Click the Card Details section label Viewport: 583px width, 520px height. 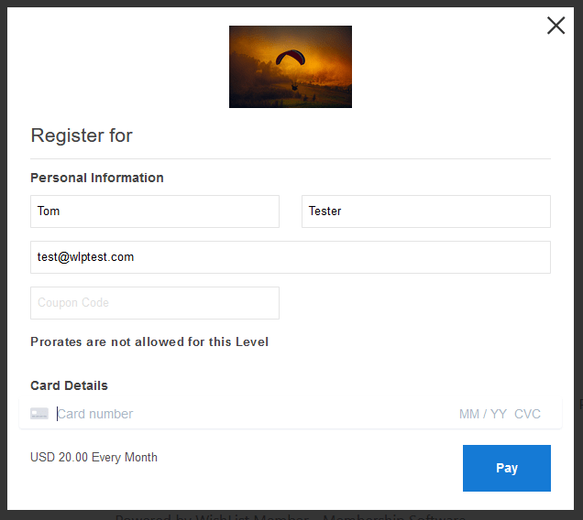[69, 385]
